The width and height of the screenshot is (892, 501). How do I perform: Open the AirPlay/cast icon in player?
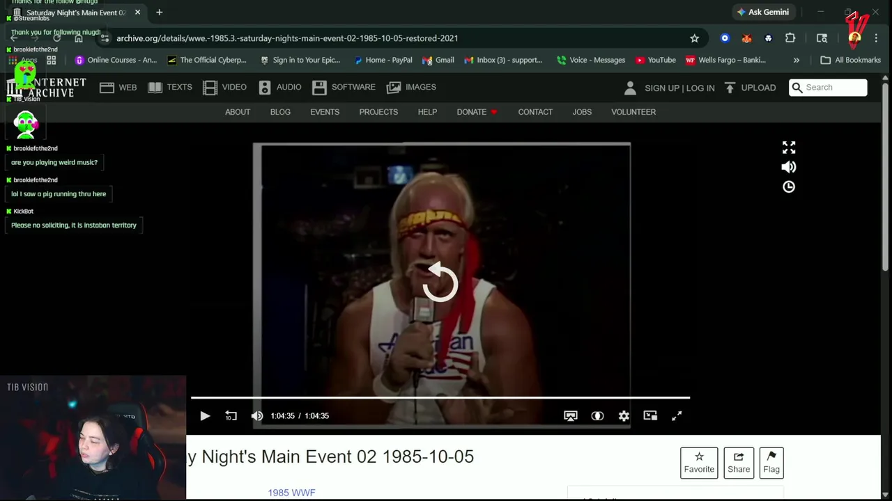(571, 416)
